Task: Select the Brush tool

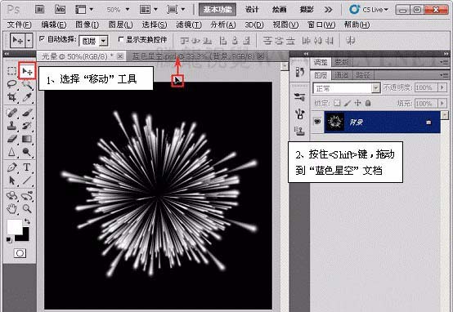Action: pyautogui.click(x=27, y=113)
